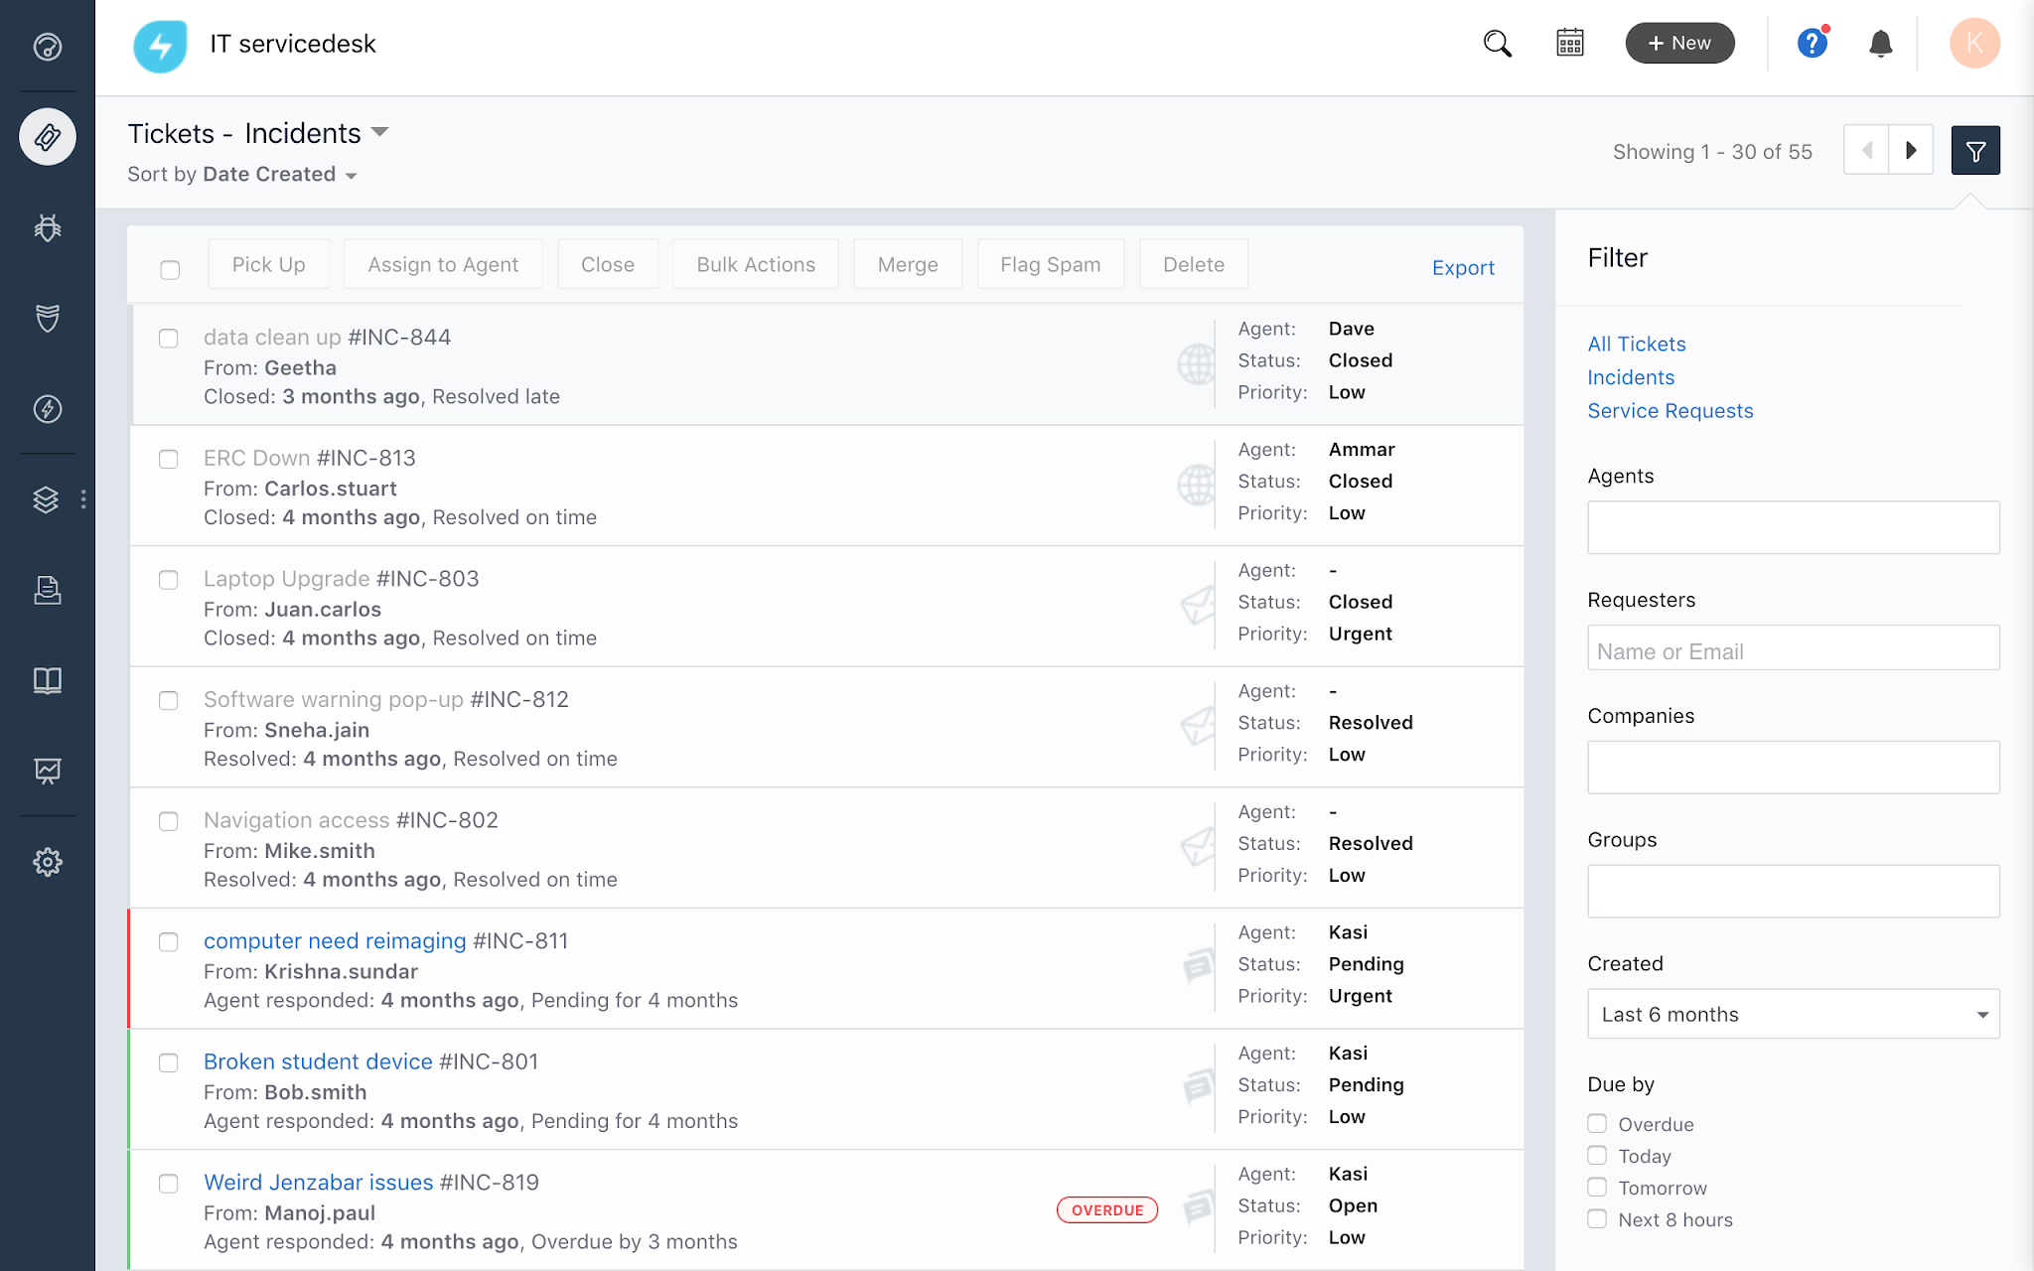This screenshot has width=2034, height=1271.
Task: Open the Tickets icon in sidebar
Action: tap(47, 137)
